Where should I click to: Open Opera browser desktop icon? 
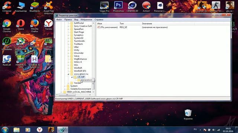coord(21,25)
